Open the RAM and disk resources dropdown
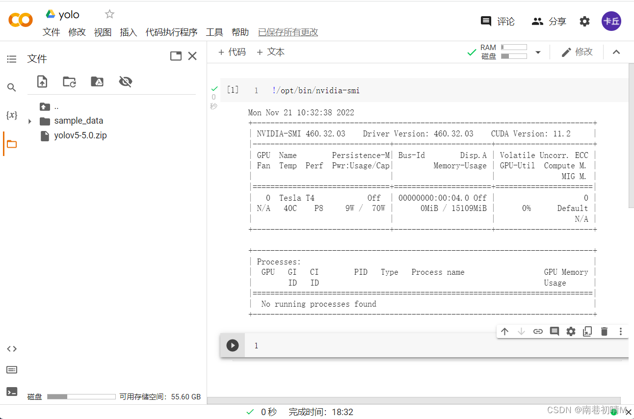The image size is (634, 419). coord(538,52)
